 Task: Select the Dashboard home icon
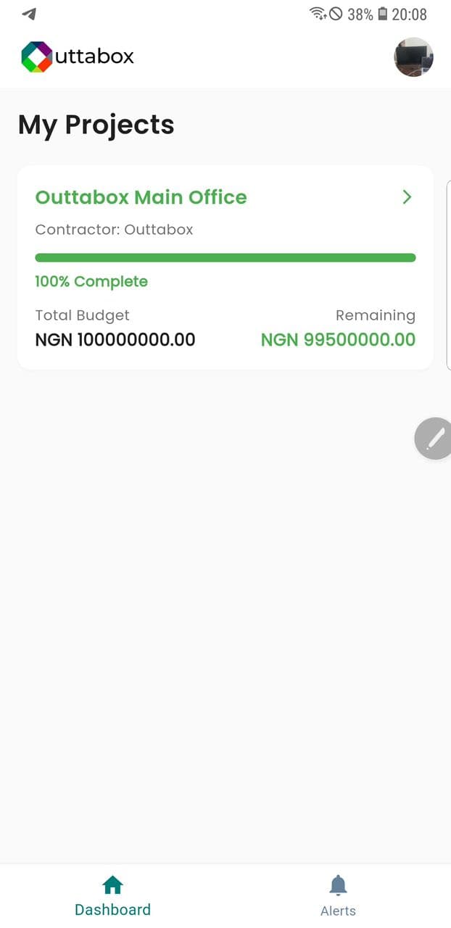pyautogui.click(x=112, y=884)
